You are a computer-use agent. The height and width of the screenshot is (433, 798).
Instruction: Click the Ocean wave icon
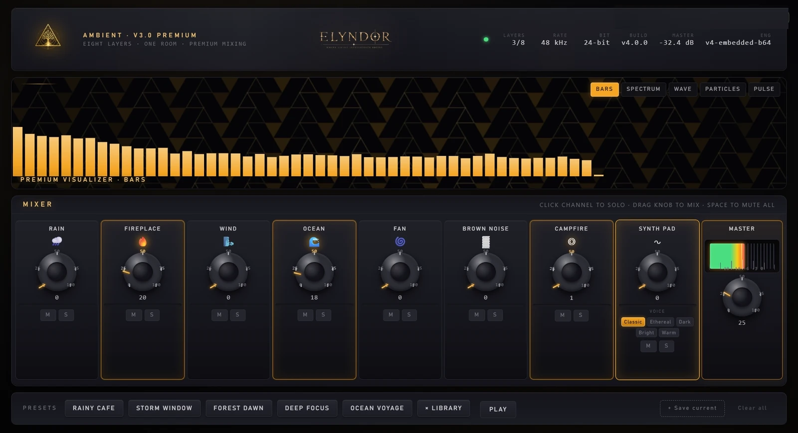pos(314,241)
